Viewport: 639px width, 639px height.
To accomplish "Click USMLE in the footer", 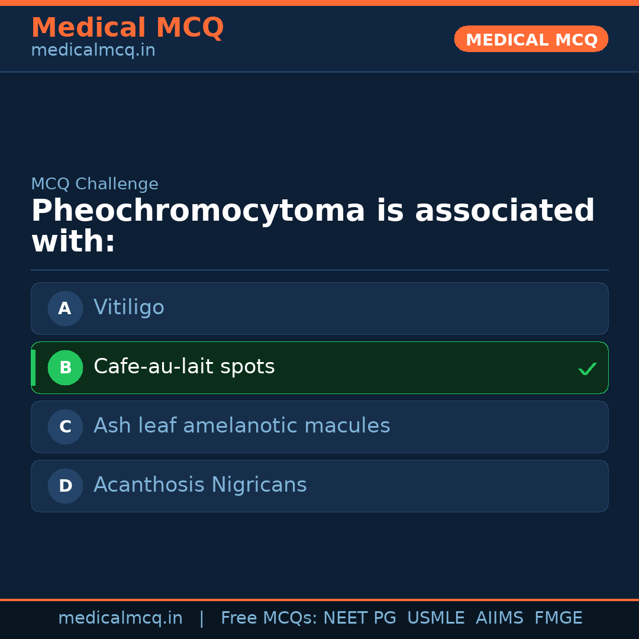I will click(435, 618).
